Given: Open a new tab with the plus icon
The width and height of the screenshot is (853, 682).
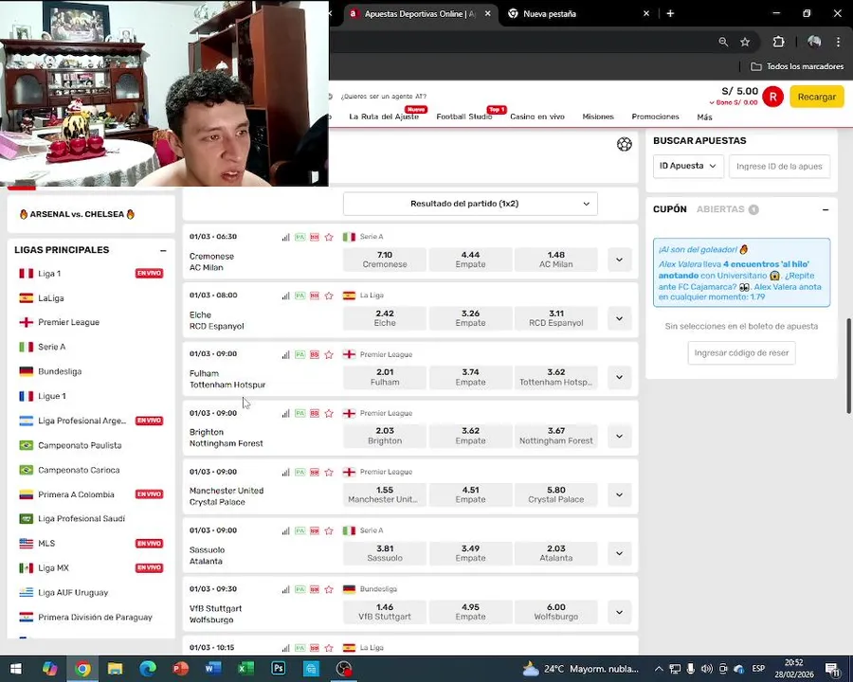Looking at the screenshot, I should (x=670, y=13).
